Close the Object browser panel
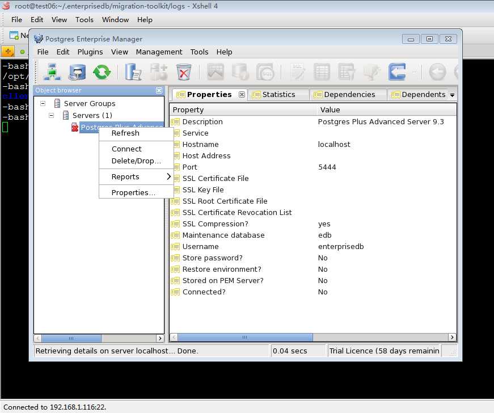 point(159,90)
